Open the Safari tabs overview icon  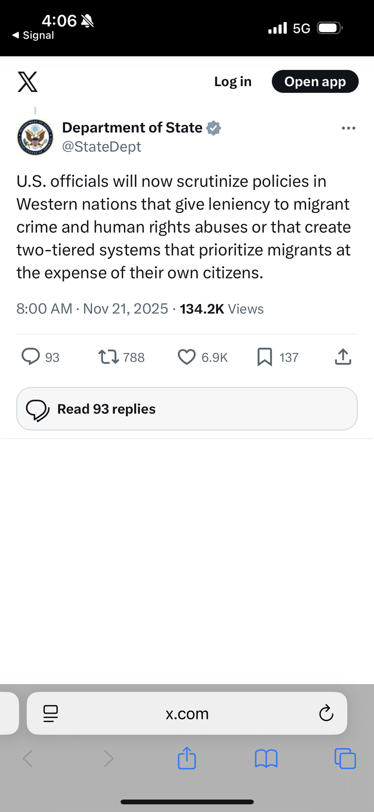click(x=345, y=758)
